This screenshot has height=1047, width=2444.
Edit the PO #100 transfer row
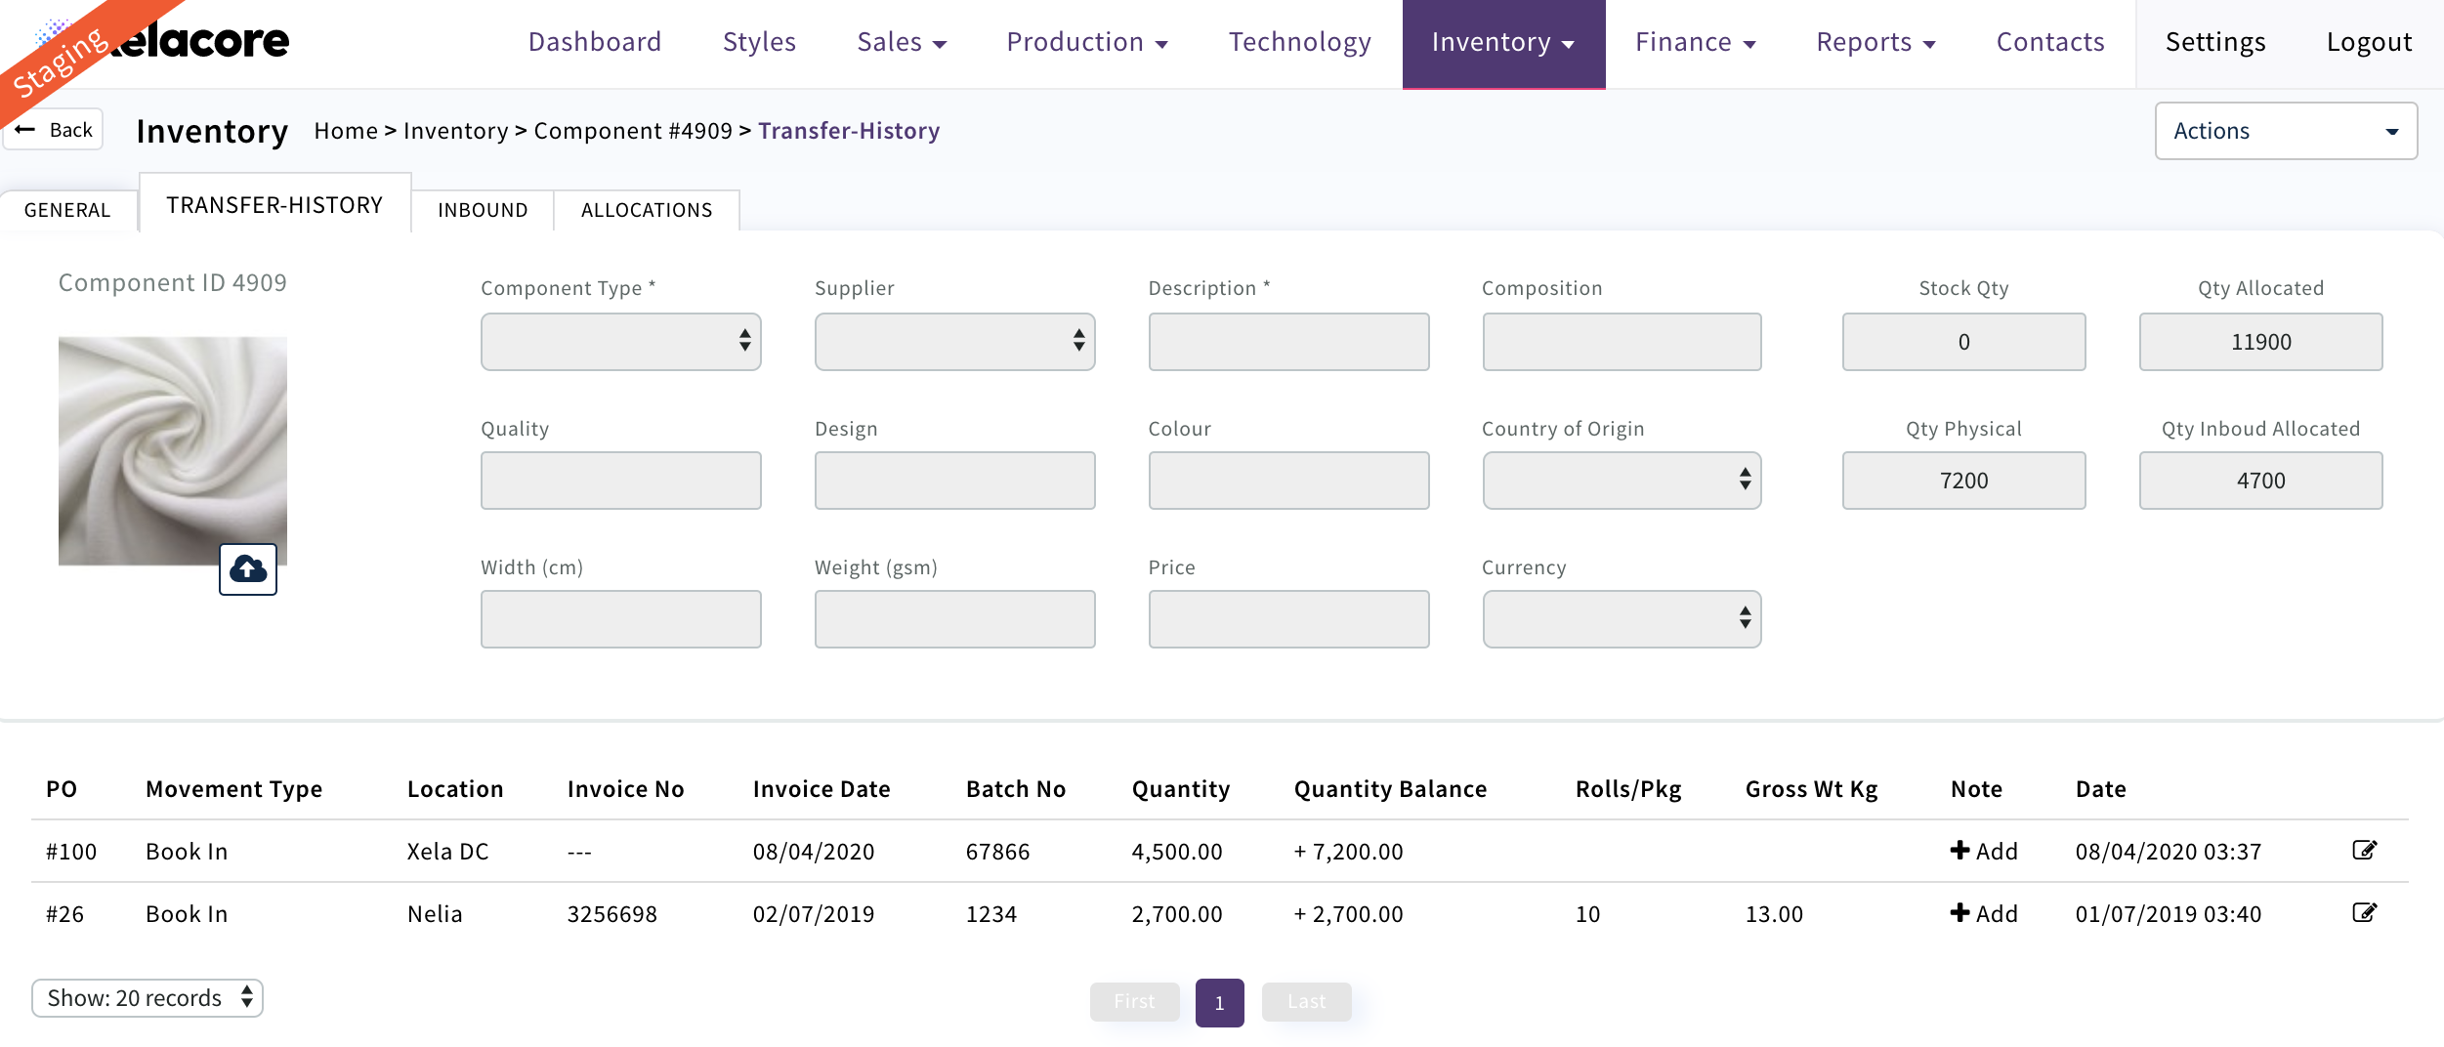coord(2364,850)
